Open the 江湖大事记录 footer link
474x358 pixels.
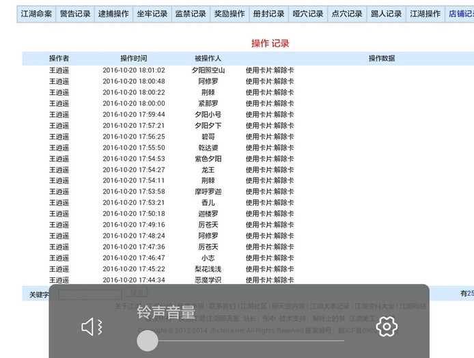point(329,306)
